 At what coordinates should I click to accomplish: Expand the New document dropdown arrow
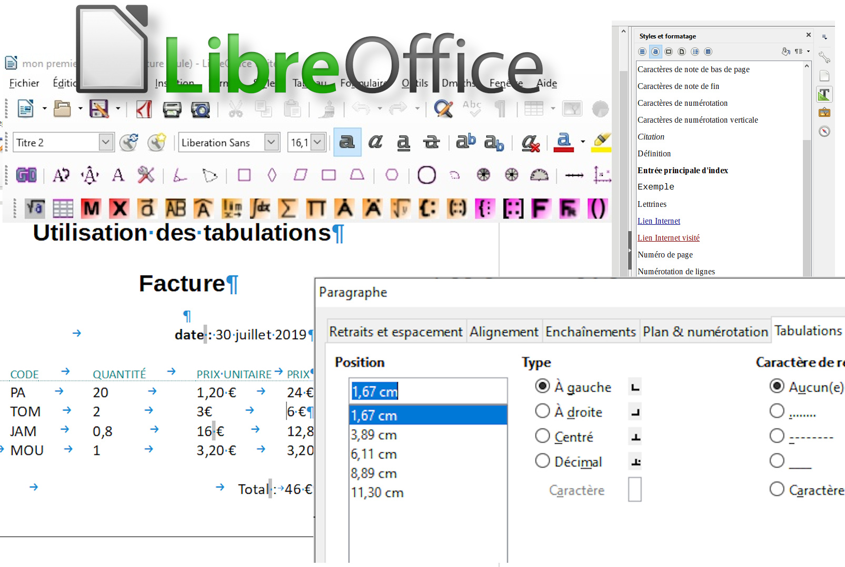[44, 109]
